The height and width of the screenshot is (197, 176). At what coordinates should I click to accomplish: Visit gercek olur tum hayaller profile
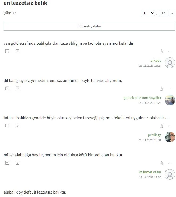pos(142,98)
